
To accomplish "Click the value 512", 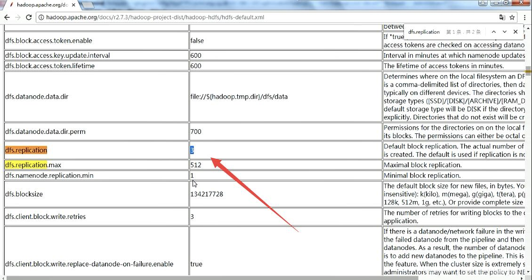I will (x=196, y=165).
